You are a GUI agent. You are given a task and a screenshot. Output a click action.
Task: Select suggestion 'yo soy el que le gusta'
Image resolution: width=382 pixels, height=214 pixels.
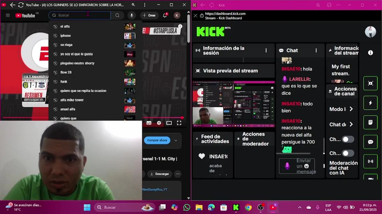[x=95, y=54]
